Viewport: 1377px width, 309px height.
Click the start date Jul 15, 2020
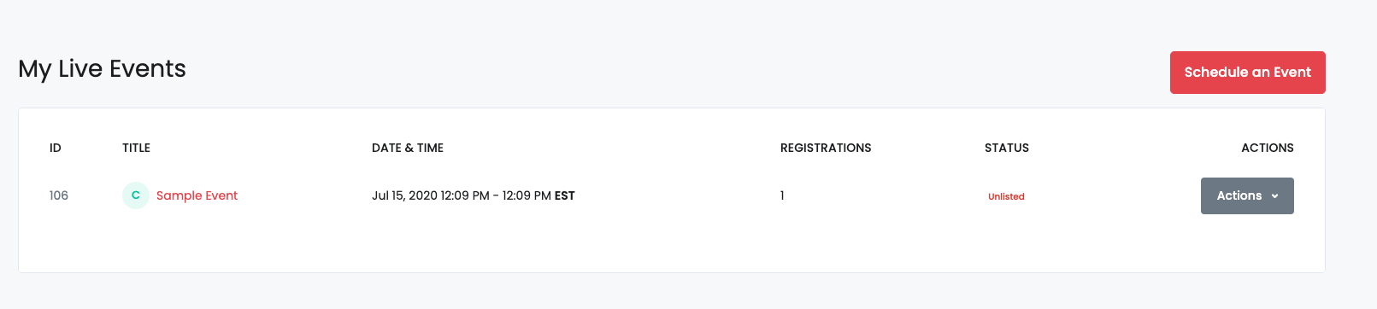pos(404,195)
